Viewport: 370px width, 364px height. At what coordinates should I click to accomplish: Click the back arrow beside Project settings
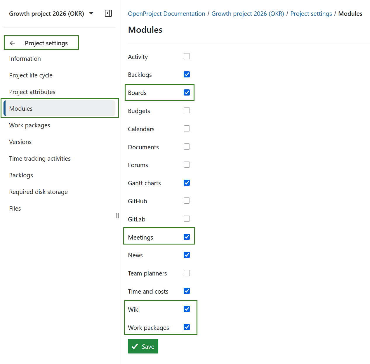[x=12, y=43]
